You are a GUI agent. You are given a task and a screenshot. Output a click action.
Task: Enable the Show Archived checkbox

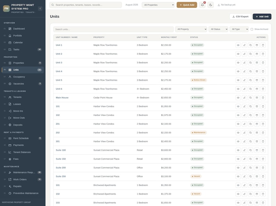point(252,29)
